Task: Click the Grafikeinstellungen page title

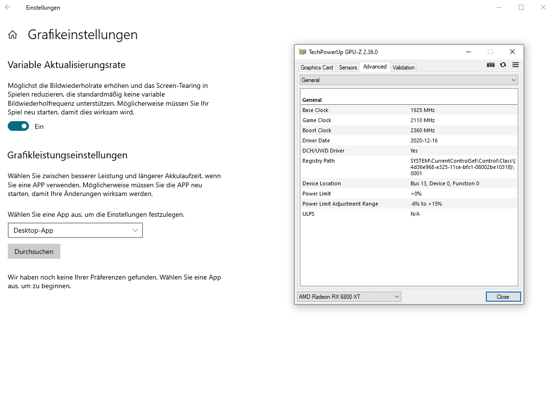Action: pos(83,35)
